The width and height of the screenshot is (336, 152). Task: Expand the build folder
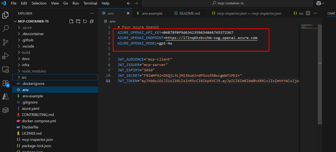(55, 52)
